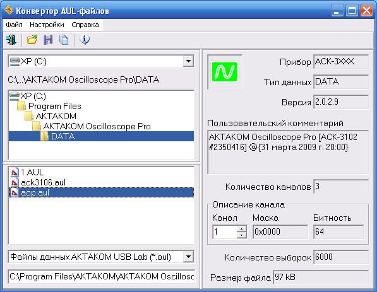Expand the XP (C:) drive dropdown
Image resolution: width=377 pixels, height=292 pixels.
[188, 61]
